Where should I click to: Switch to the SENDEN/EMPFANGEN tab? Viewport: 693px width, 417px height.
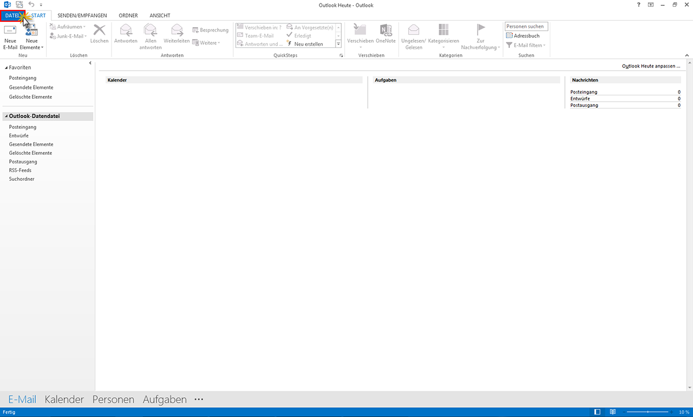83,16
